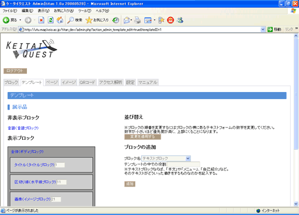Click the 展示品 template heading

20,107
